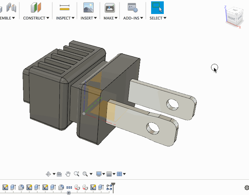Select the first fillet feature in timeline

click(x=21, y=187)
